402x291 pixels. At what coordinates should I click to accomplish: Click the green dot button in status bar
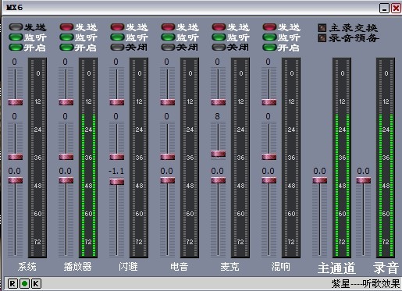coord(24,283)
